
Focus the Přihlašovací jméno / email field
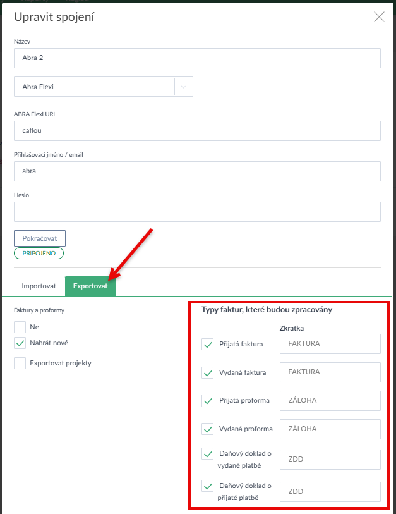197,171
